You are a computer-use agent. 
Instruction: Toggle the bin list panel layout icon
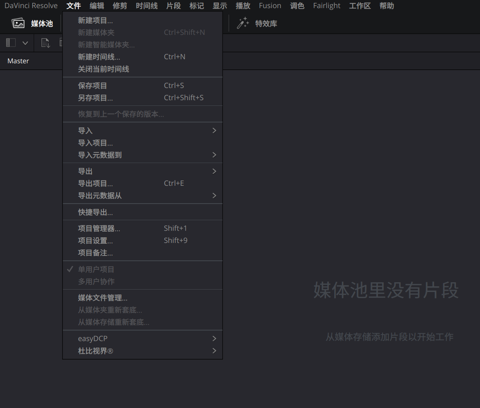[x=11, y=43]
